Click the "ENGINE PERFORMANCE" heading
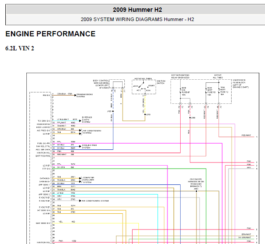Screen dimensions: 265x244 (x=51, y=34)
